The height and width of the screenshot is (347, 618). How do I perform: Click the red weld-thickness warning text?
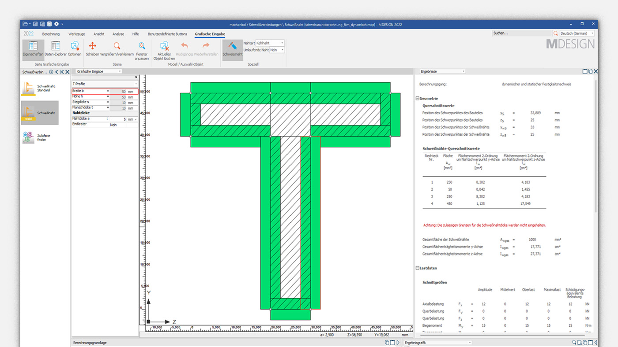point(484,225)
